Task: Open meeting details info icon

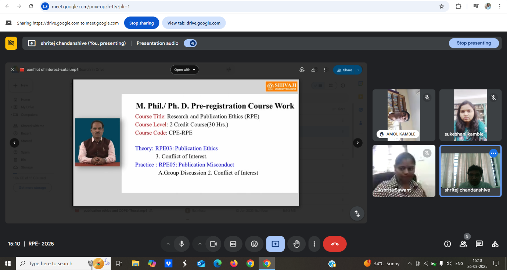Action: (447, 244)
